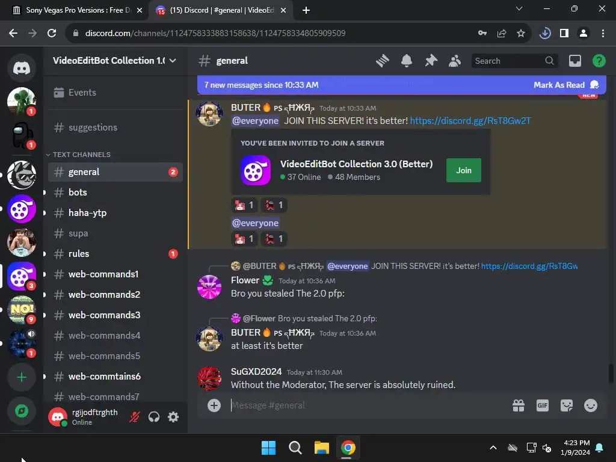Open the Discord inbox icon
The image size is (616, 462).
click(x=574, y=61)
